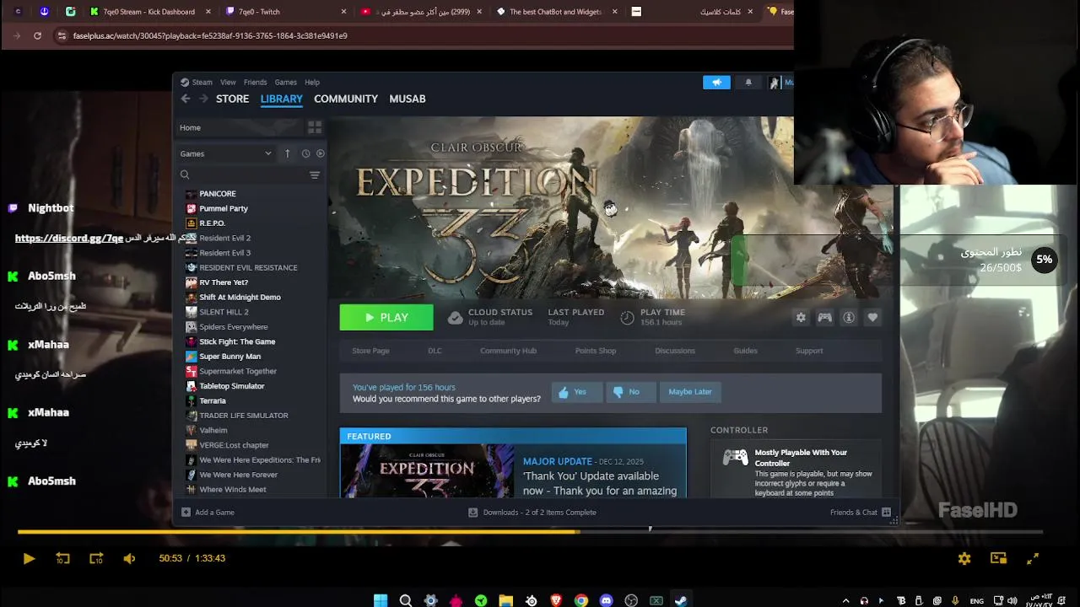The height and width of the screenshot is (607, 1080).
Task: Open the STORE tab in Steam
Action: 232,99
